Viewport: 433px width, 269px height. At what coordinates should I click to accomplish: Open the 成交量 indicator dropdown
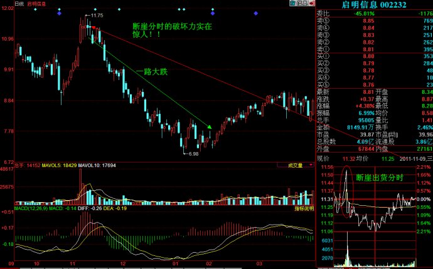(295, 166)
